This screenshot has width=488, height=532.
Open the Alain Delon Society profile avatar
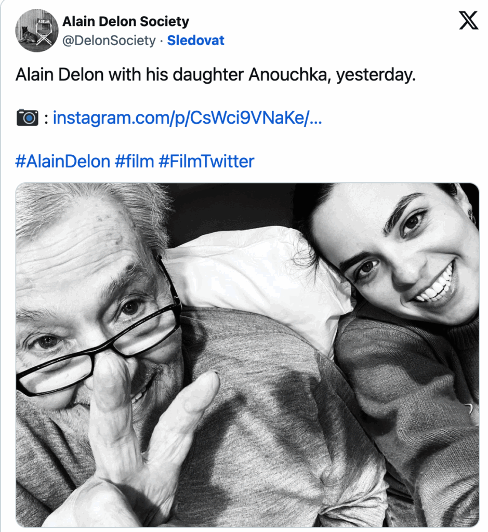(37, 31)
